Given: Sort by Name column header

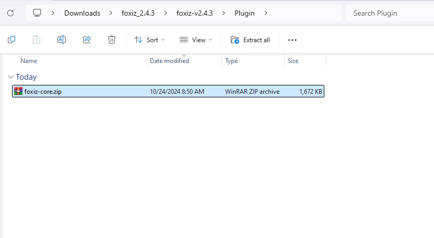Looking at the screenshot, I should coord(29,61).
